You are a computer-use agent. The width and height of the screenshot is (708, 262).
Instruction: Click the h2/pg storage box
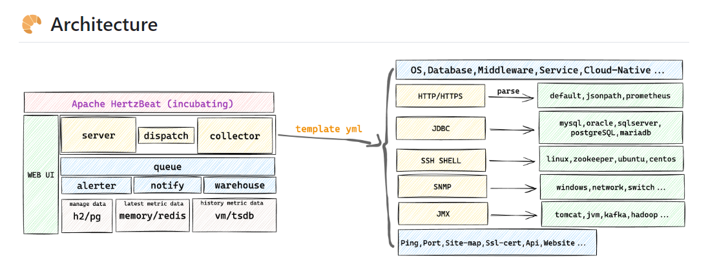click(x=87, y=216)
